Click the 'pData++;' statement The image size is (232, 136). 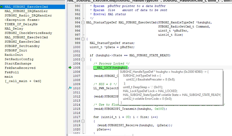tap(104, 129)
